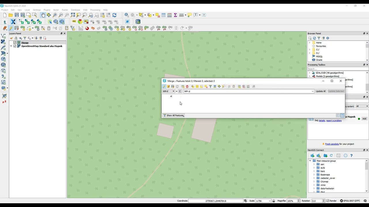Toggle the Render checkbox in status bar
369x207 pixels.
click(x=327, y=201)
